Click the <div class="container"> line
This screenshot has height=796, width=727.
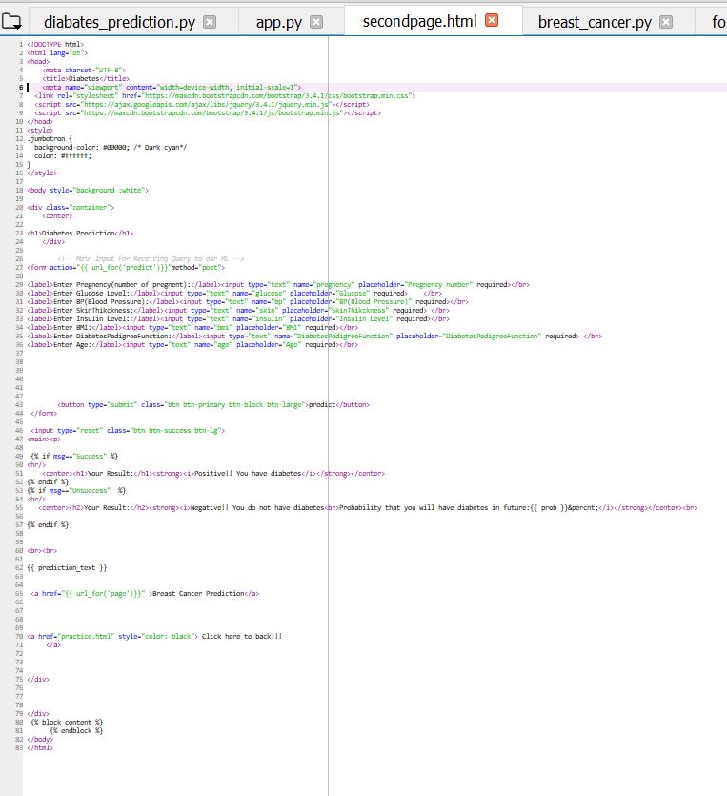click(71, 208)
